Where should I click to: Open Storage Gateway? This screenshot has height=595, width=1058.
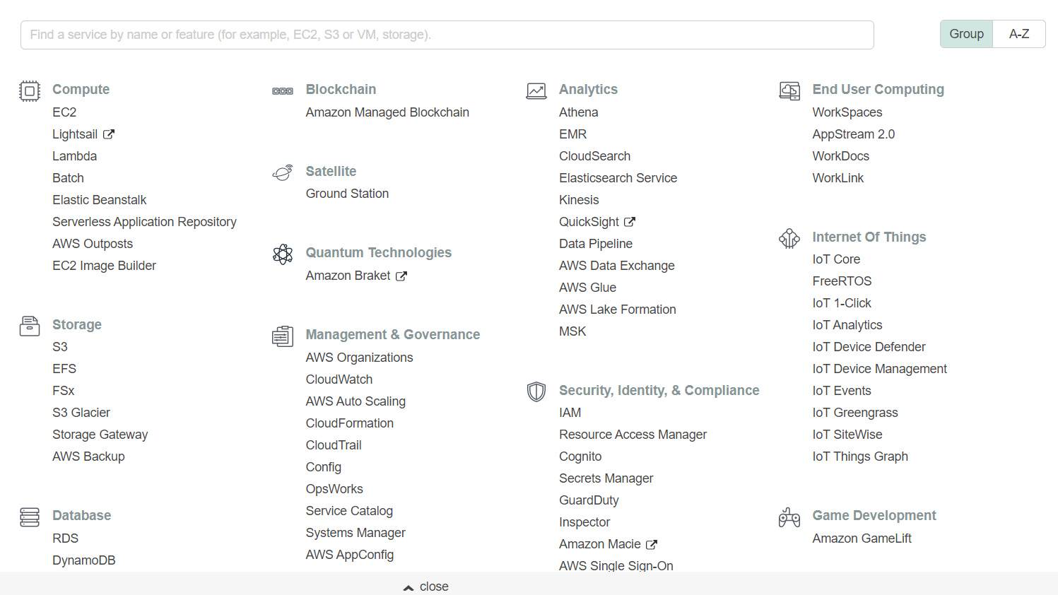100,435
